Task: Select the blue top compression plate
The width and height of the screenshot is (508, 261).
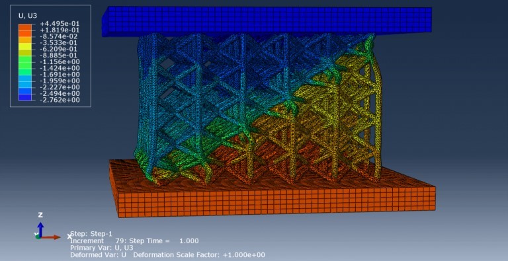Action: point(267,21)
